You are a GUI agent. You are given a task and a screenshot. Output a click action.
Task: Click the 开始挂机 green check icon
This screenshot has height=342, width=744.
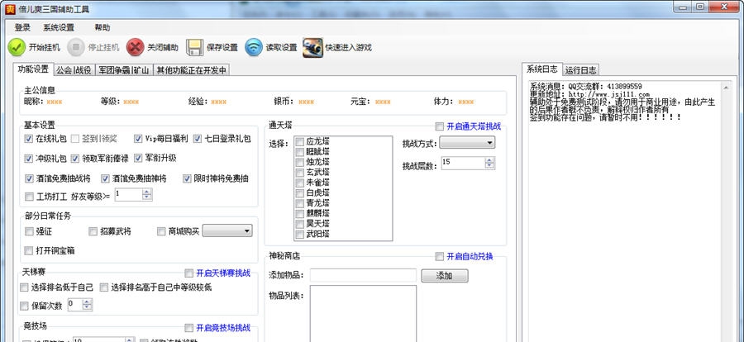click(x=17, y=47)
